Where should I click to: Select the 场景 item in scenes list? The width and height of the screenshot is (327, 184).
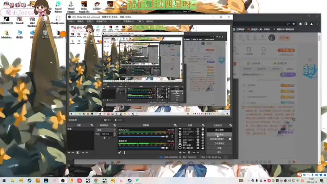pos(80,129)
